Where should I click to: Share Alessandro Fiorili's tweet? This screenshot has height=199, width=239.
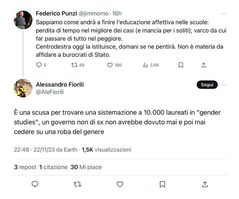click(205, 184)
